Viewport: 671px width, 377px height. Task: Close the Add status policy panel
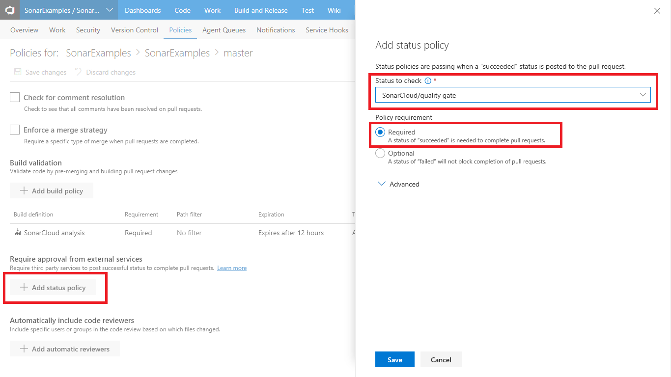click(x=657, y=11)
